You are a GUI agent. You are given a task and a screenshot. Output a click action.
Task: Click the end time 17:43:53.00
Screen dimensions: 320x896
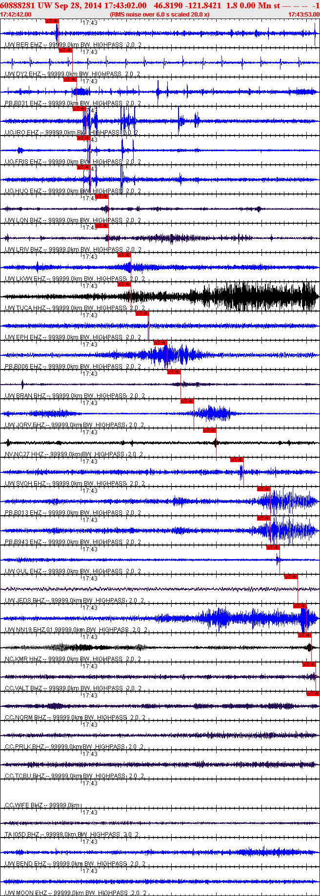tap(303, 15)
